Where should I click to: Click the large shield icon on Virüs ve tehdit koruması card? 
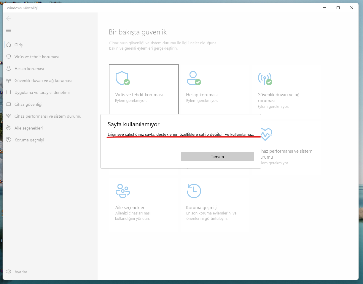click(122, 78)
